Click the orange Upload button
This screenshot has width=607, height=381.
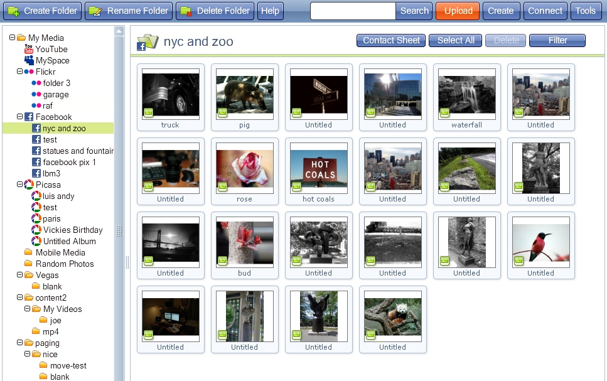[x=458, y=11]
